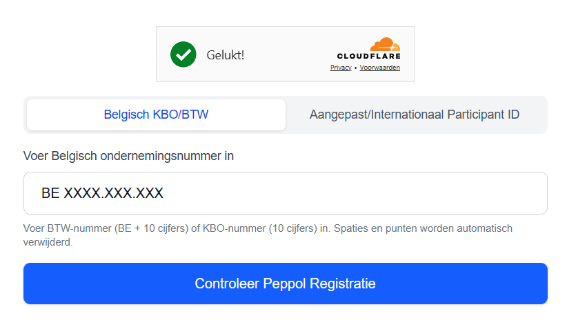
Task: Activate the Belgian company number tab
Action: 156,115
